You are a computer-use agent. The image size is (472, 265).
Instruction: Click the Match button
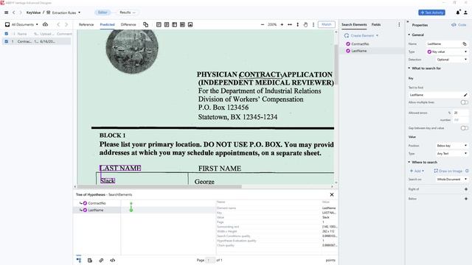pos(326,24)
